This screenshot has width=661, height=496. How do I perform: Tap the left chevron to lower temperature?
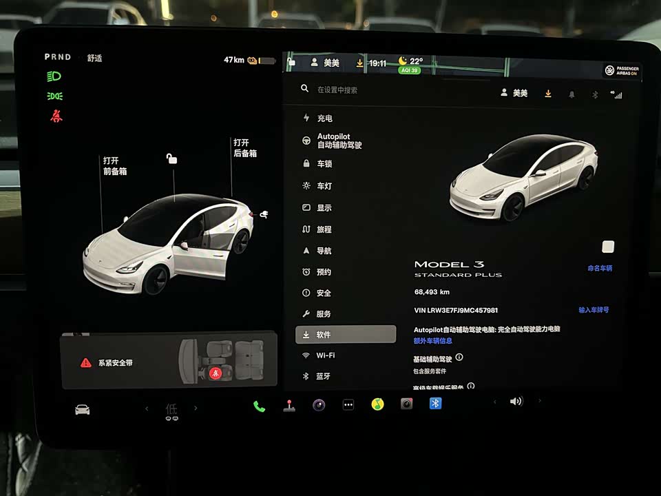pos(145,408)
